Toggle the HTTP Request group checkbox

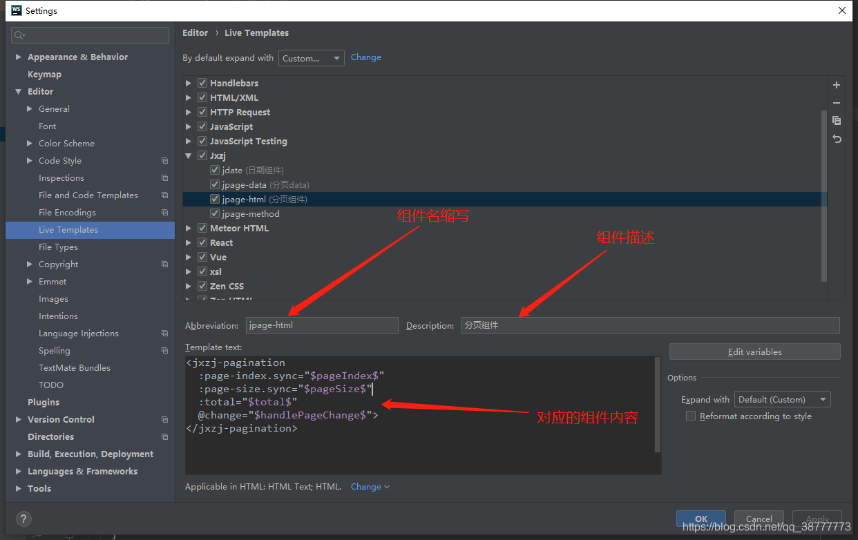pos(202,112)
